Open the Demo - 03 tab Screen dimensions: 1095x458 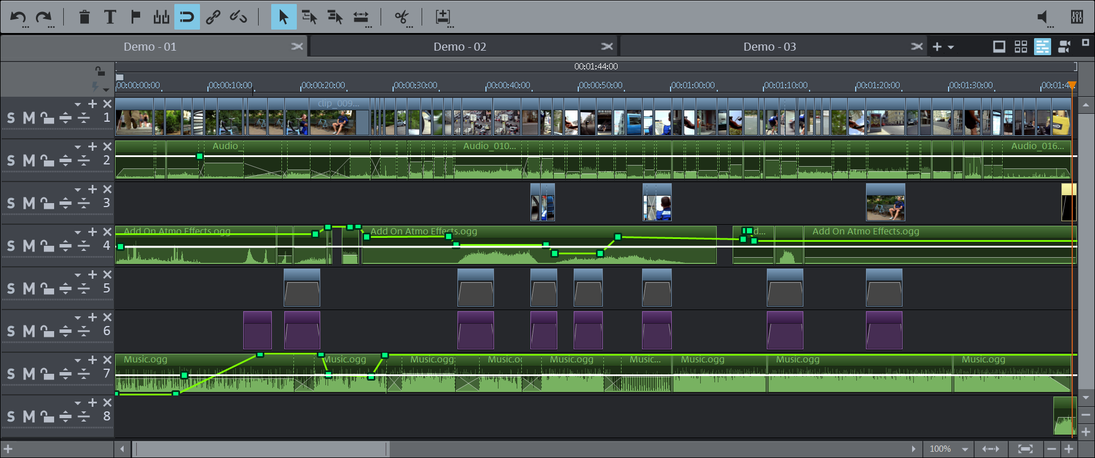pos(769,47)
